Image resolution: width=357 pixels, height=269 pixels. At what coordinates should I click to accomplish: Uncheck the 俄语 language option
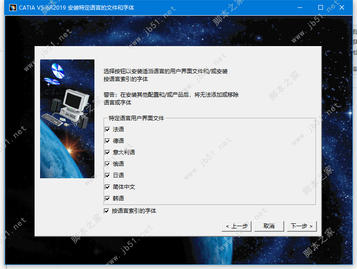107,164
